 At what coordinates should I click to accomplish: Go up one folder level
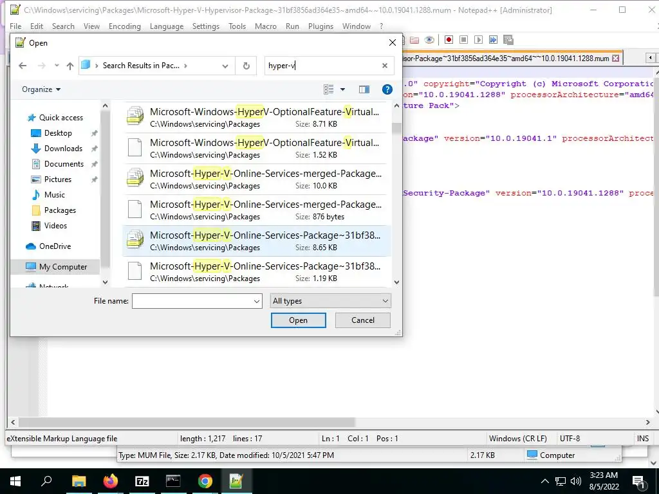click(x=70, y=66)
